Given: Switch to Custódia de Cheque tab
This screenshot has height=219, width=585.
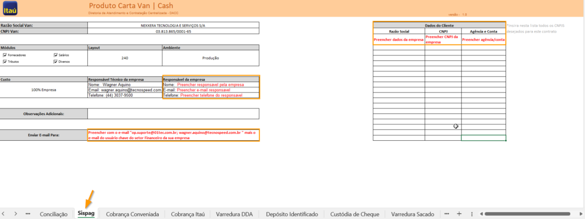Looking at the screenshot, I should [x=355, y=214].
